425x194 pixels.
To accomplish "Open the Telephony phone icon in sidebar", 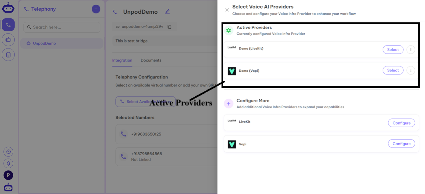I will 8,25.
